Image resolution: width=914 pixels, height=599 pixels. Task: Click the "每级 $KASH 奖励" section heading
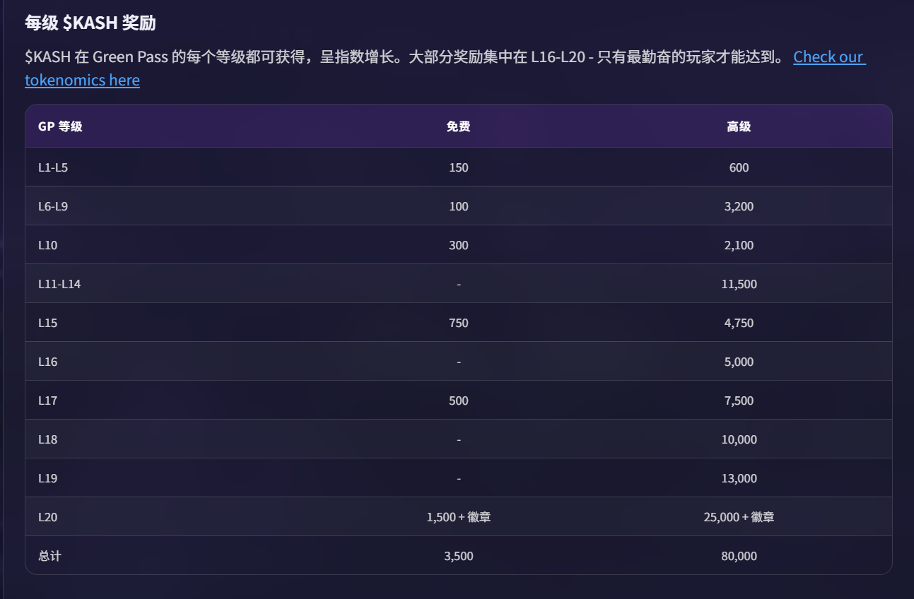pos(90,23)
